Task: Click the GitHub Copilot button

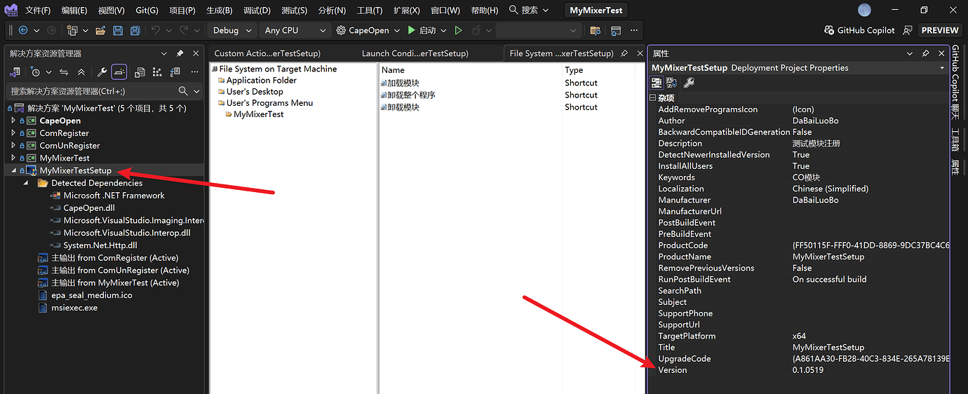Action: pos(859,31)
